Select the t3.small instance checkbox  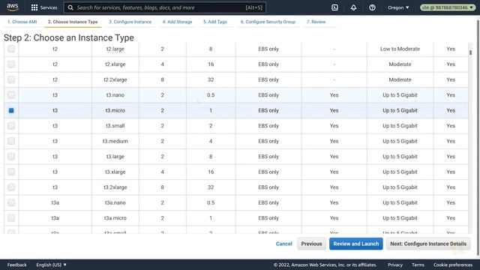point(11,126)
